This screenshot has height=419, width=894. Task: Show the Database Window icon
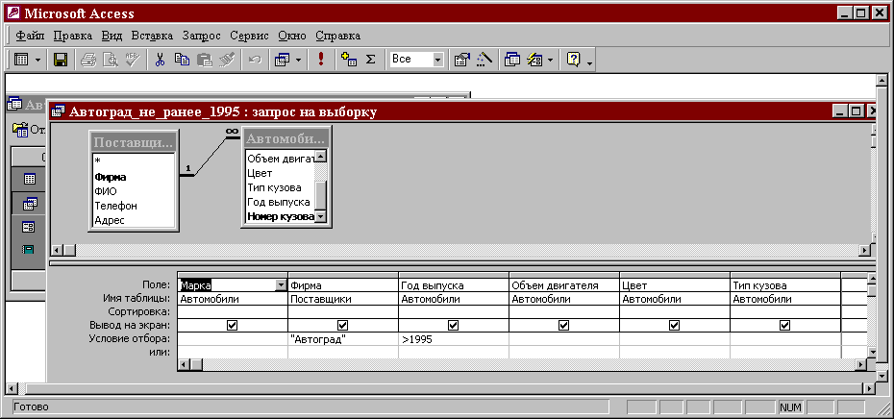click(x=512, y=60)
